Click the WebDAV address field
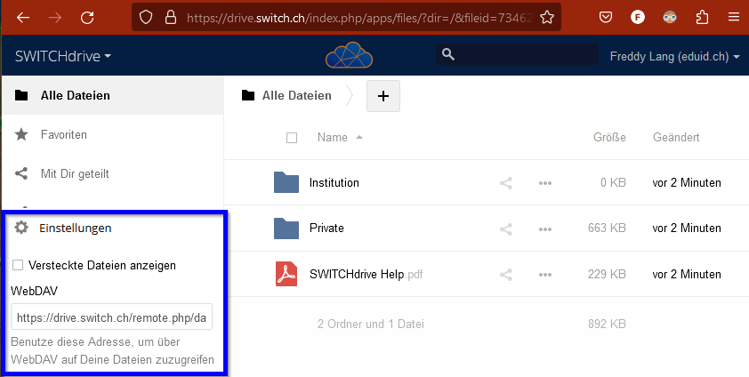This screenshot has width=749, height=377. click(111, 317)
